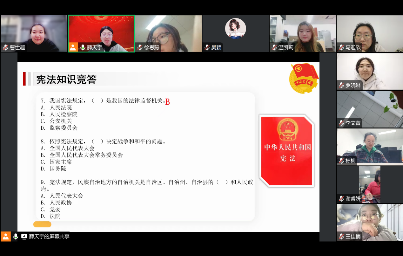Click the orange host badge on 薛天宇's video
Image resolution: width=403 pixels, height=256 pixels.
click(73, 47)
